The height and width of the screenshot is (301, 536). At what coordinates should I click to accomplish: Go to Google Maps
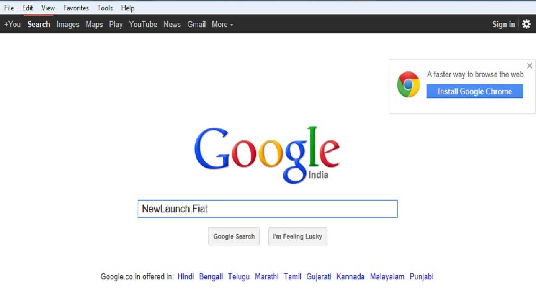click(x=94, y=24)
